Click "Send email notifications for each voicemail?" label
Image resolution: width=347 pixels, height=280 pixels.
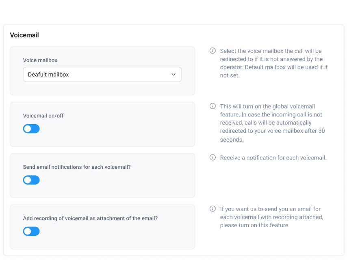click(77, 167)
